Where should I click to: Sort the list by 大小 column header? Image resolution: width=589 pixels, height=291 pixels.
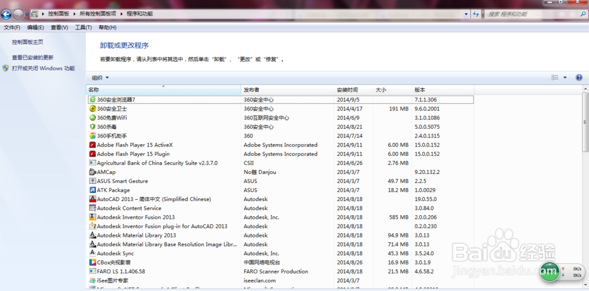392,90
